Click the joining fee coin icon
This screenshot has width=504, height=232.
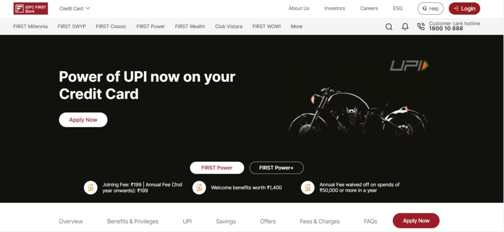[x=91, y=188]
